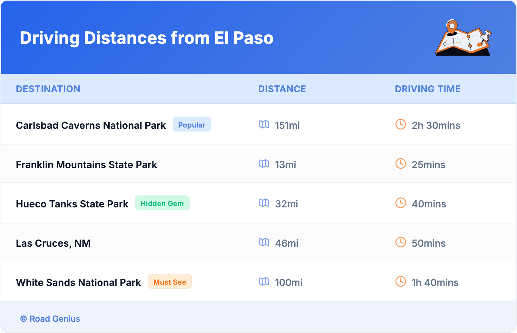Click the Must See badge

(x=170, y=282)
